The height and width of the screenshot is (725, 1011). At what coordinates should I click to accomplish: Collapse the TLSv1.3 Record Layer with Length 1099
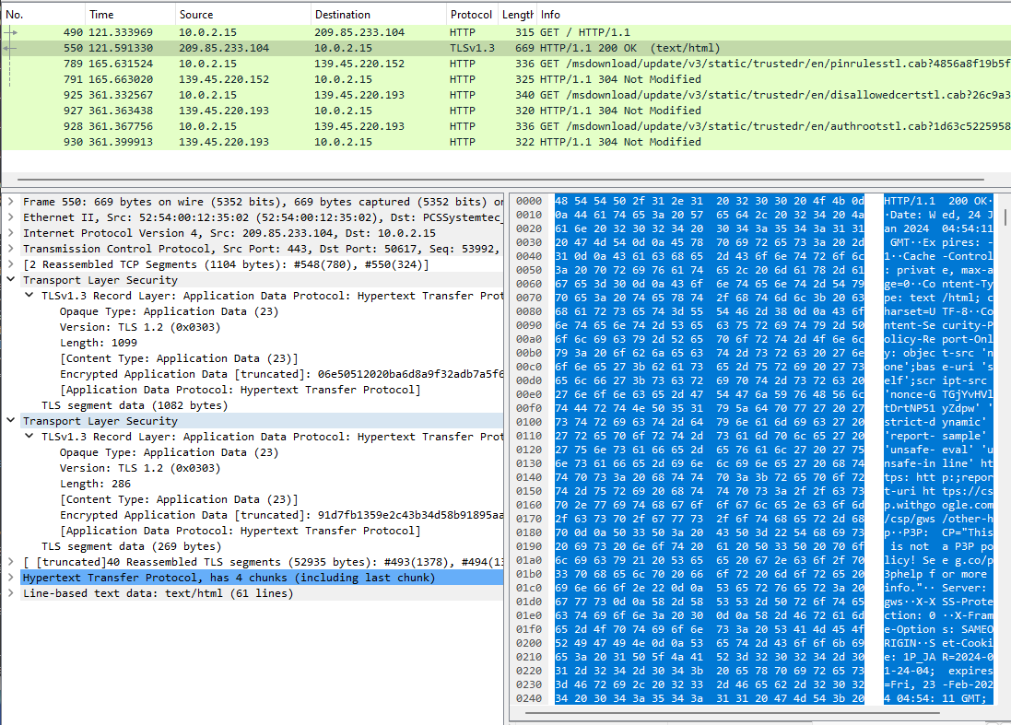coord(29,296)
